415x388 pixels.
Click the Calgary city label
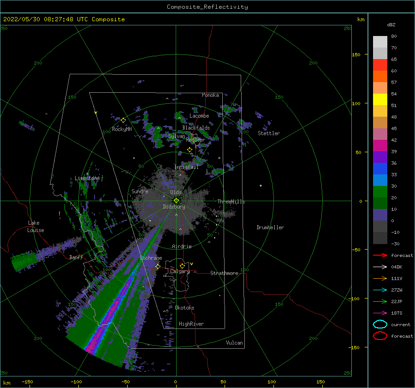click(180, 271)
